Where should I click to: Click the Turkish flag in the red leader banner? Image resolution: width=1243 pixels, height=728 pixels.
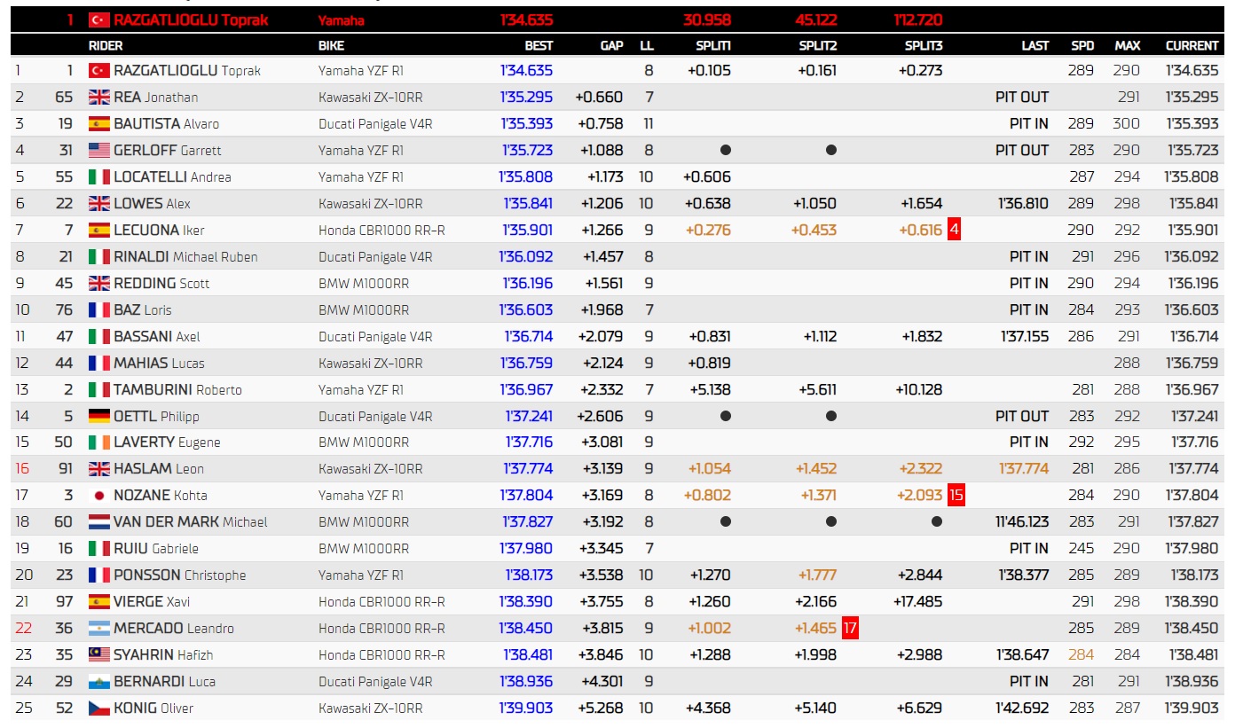coord(98,20)
